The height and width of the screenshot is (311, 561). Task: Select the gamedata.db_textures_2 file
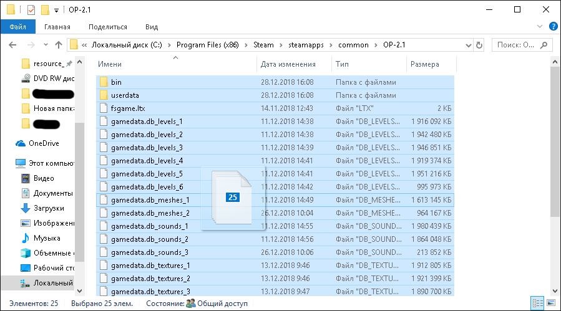tap(275, 279)
